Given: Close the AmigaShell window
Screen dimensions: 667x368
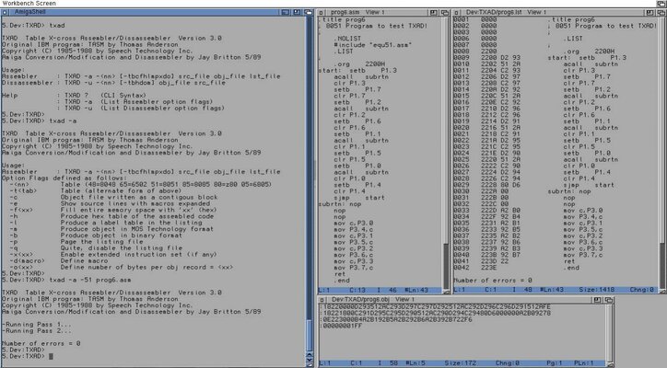Looking at the screenshot, I should 5,13.
